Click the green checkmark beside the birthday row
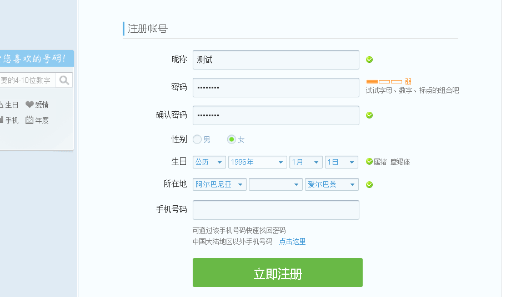The image size is (516, 297). point(369,162)
